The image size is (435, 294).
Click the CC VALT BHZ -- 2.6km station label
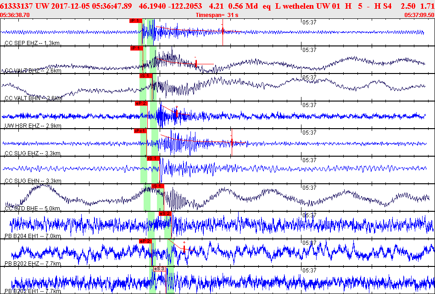tap(33, 71)
